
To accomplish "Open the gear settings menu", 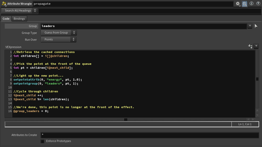I will 238,4.
